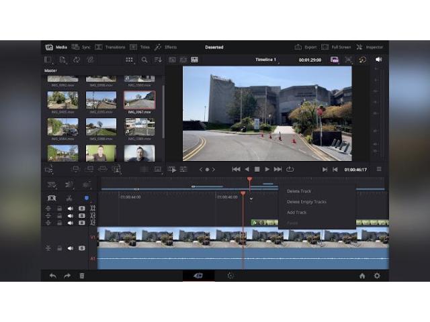430x322 pixels.
Task: Select the IMG_0367.mov clip thumbnail
Action: click(x=139, y=100)
